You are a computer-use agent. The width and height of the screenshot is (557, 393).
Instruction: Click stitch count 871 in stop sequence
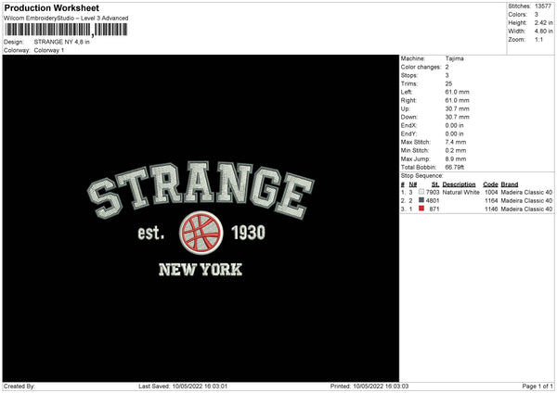434,209
